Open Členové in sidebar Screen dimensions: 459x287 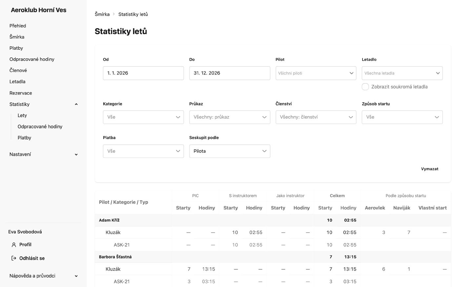click(x=18, y=70)
